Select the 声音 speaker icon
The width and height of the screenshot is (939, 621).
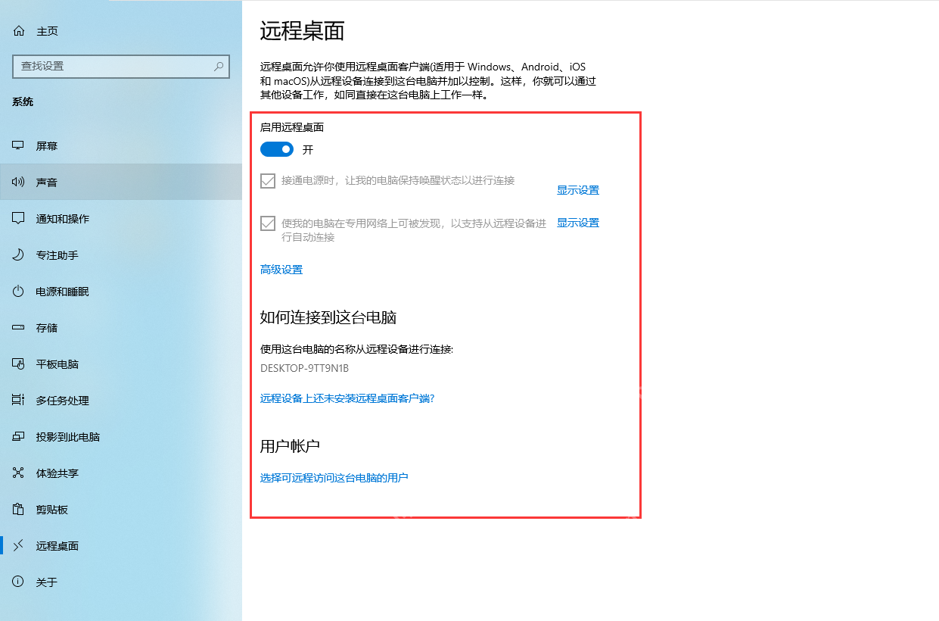(x=19, y=183)
